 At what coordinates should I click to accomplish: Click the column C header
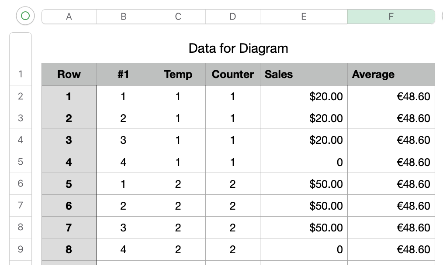click(x=178, y=17)
